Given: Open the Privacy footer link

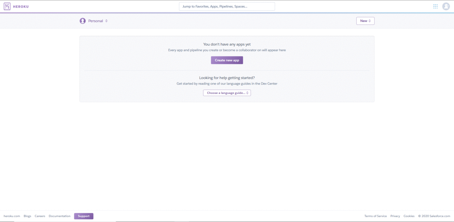Looking at the screenshot, I should (x=395, y=216).
